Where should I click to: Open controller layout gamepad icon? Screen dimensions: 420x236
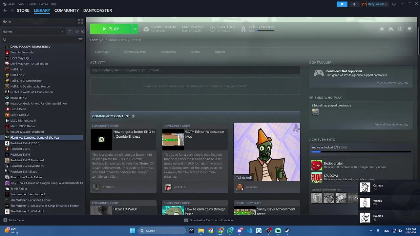[391, 29]
